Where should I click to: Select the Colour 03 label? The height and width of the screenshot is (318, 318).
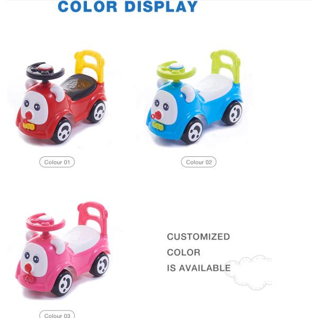tap(57, 314)
